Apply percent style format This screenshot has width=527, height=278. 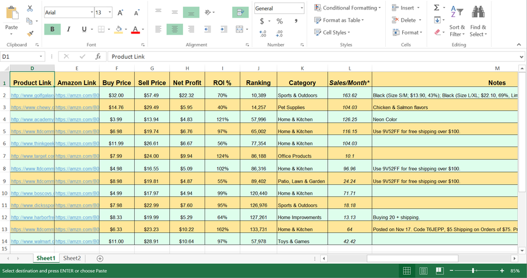(280, 21)
